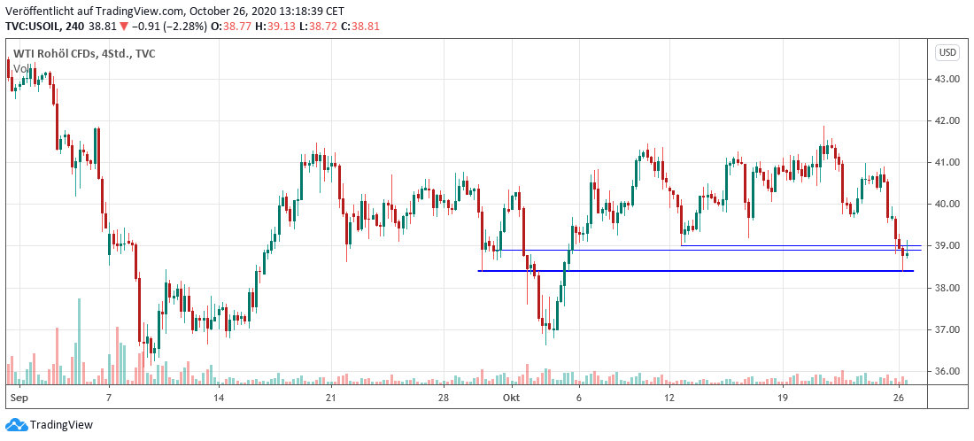Screen dimensions: 974x441
Task: Click the 26 date marker on time axis
Action: 899,399
